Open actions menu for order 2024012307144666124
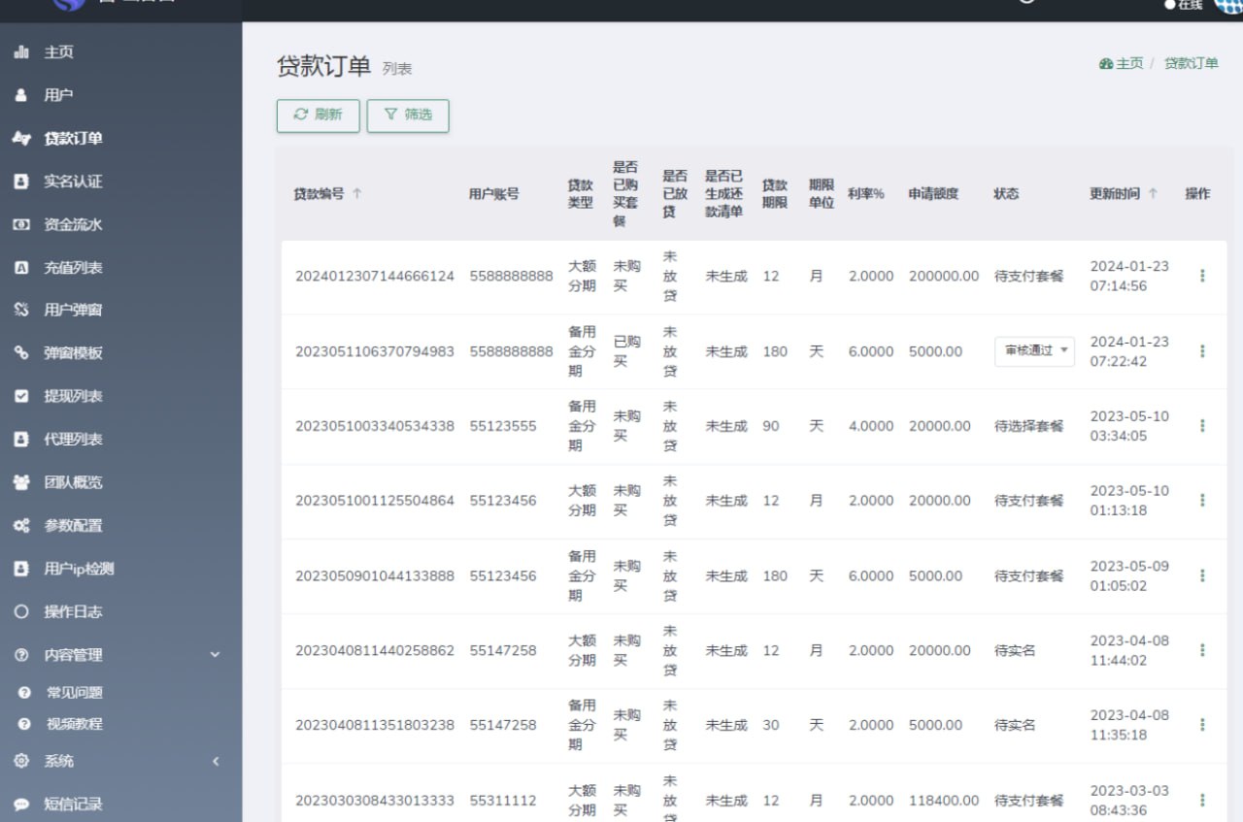This screenshot has height=822, width=1243. click(1202, 276)
